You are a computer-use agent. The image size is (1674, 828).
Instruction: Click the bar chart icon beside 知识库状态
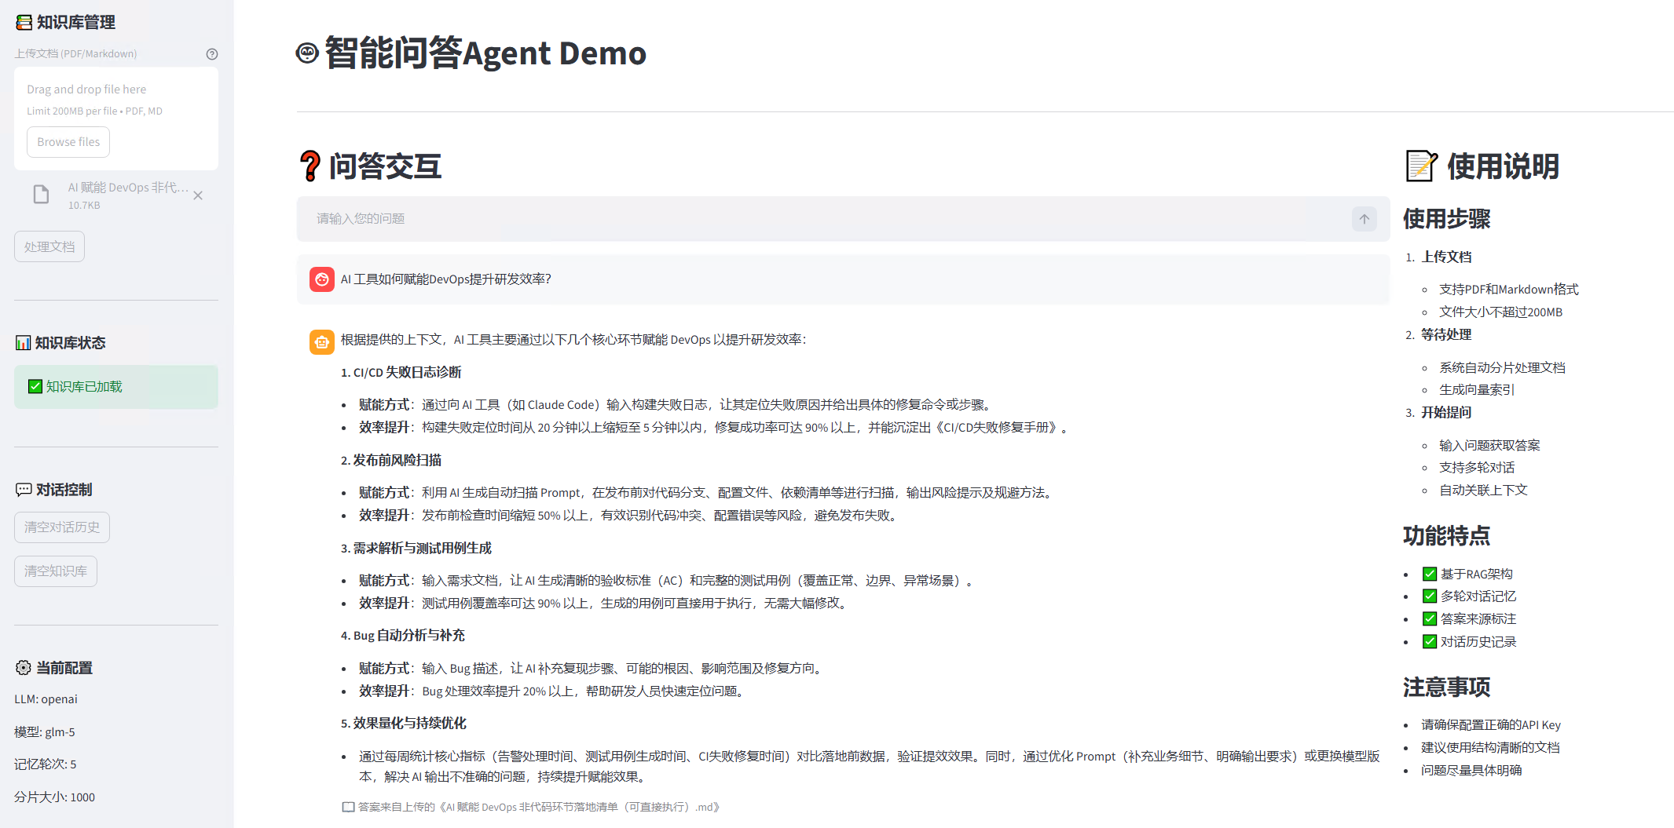21,342
